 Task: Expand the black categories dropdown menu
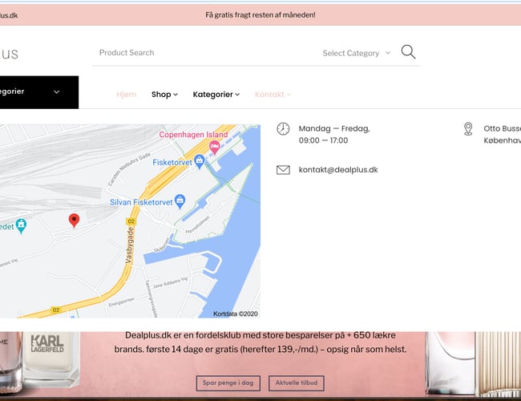click(x=39, y=92)
